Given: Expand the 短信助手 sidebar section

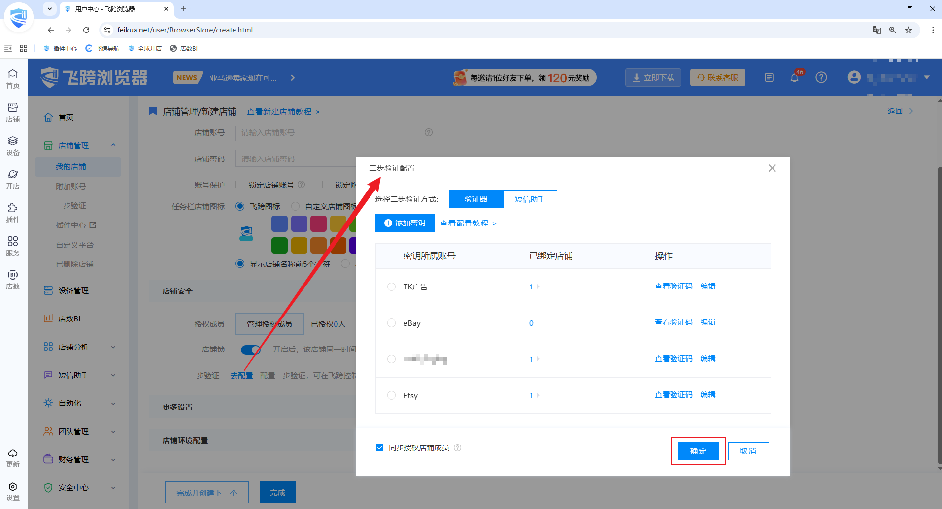Looking at the screenshot, I should (x=113, y=375).
